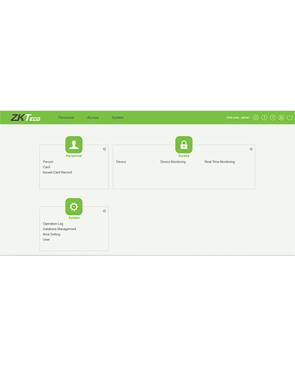This screenshot has height=365, width=295.
Task: Click the first circular icon after Welcome admin
Action: click(256, 118)
